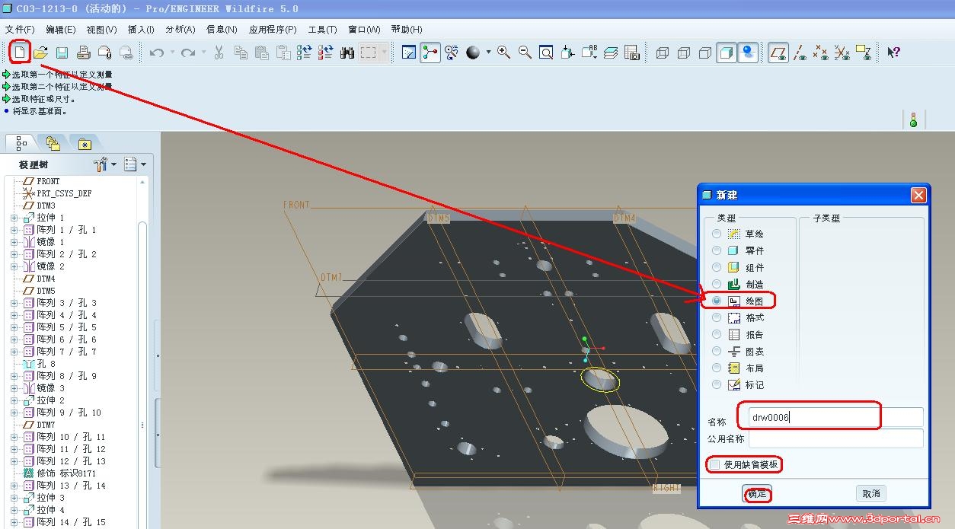This screenshot has height=529, width=955.
Task: Enable the 使用缺省模板 checkbox
Action: (714, 464)
